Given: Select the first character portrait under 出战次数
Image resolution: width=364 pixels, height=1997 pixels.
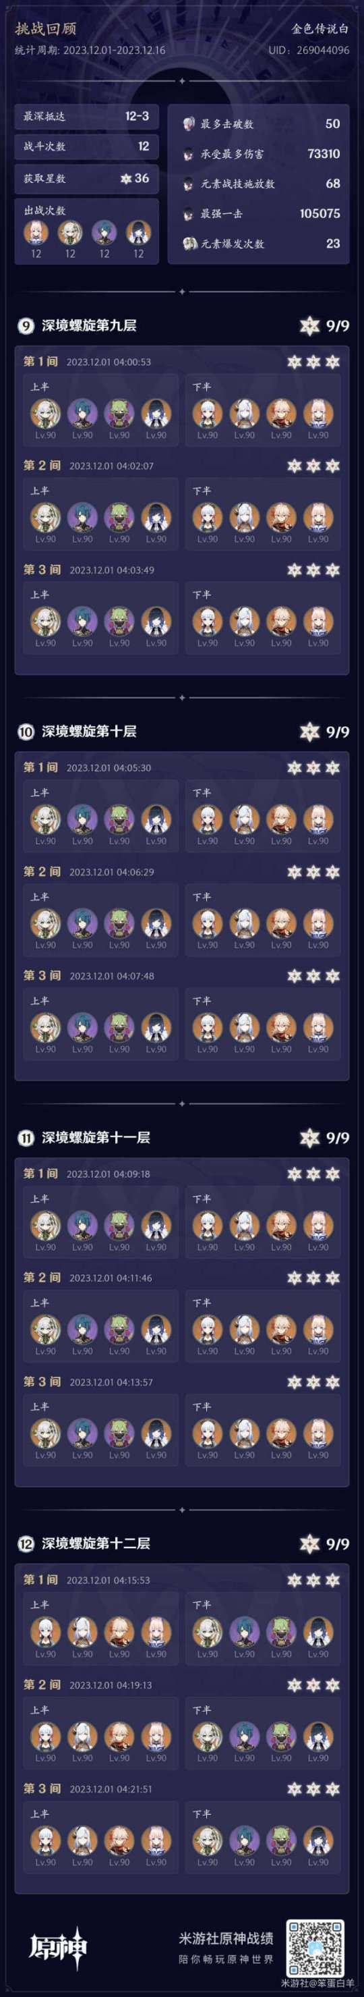Looking at the screenshot, I should coord(36,233).
